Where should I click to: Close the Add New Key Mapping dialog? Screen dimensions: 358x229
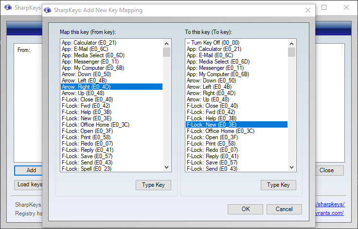tap(308, 10)
